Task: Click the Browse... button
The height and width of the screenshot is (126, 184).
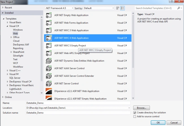Action: pyautogui.click(x=142, y=108)
